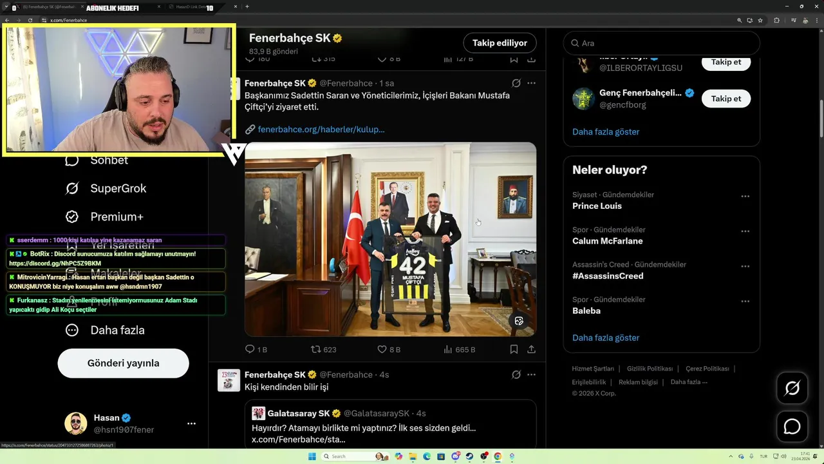This screenshot has height=464, width=824.
Task: Grok icon on 'Kişi kendinden bilir işi' post
Action: (516, 374)
